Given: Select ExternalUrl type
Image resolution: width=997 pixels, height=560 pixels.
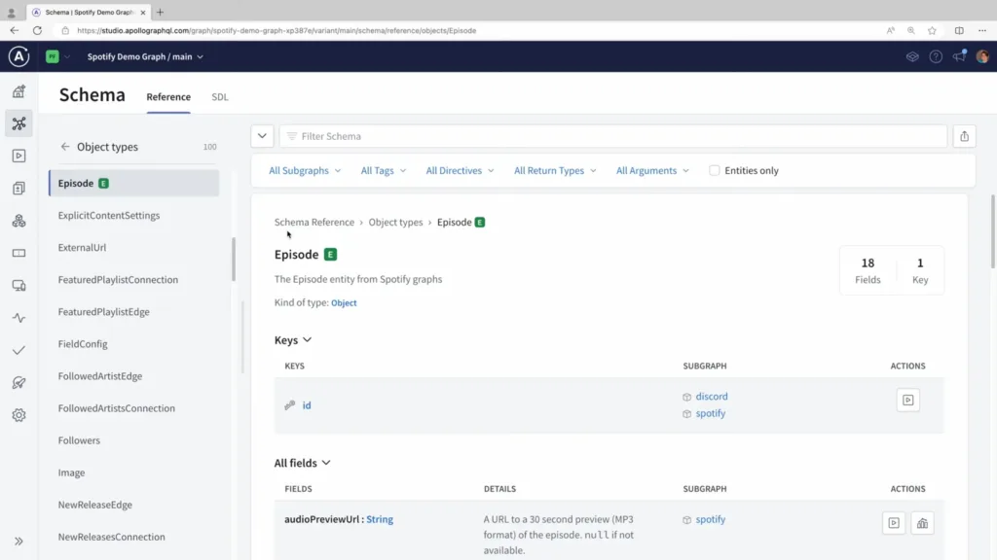Looking at the screenshot, I should (x=82, y=248).
